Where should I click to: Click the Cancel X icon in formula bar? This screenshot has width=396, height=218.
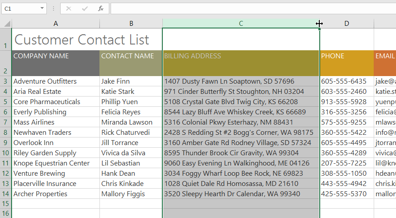click(69, 8)
